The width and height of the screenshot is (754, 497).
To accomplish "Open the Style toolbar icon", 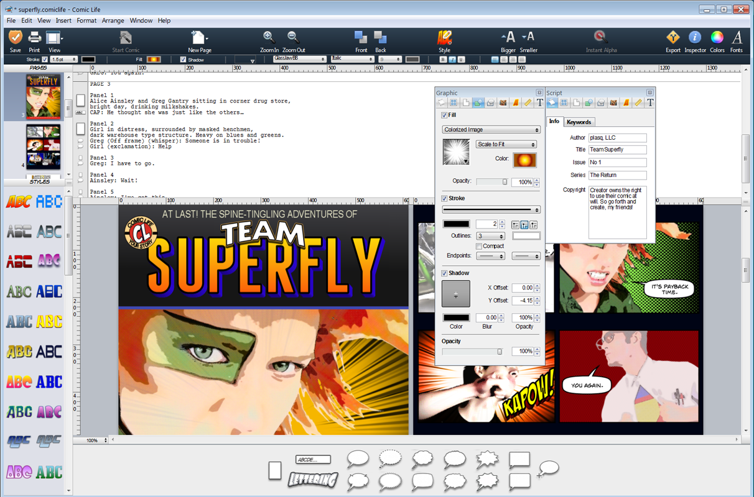I will pyautogui.click(x=444, y=37).
